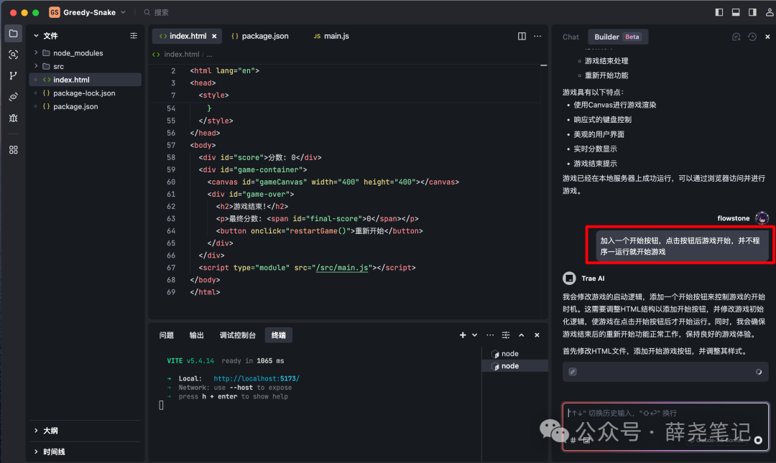
Task: Open the 问题 problems tab
Action: pyautogui.click(x=166, y=335)
